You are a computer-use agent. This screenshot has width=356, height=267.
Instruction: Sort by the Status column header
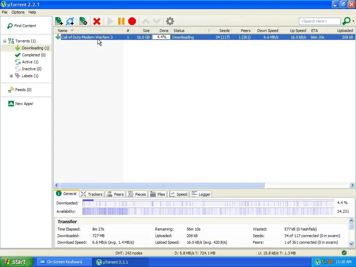coord(188,31)
